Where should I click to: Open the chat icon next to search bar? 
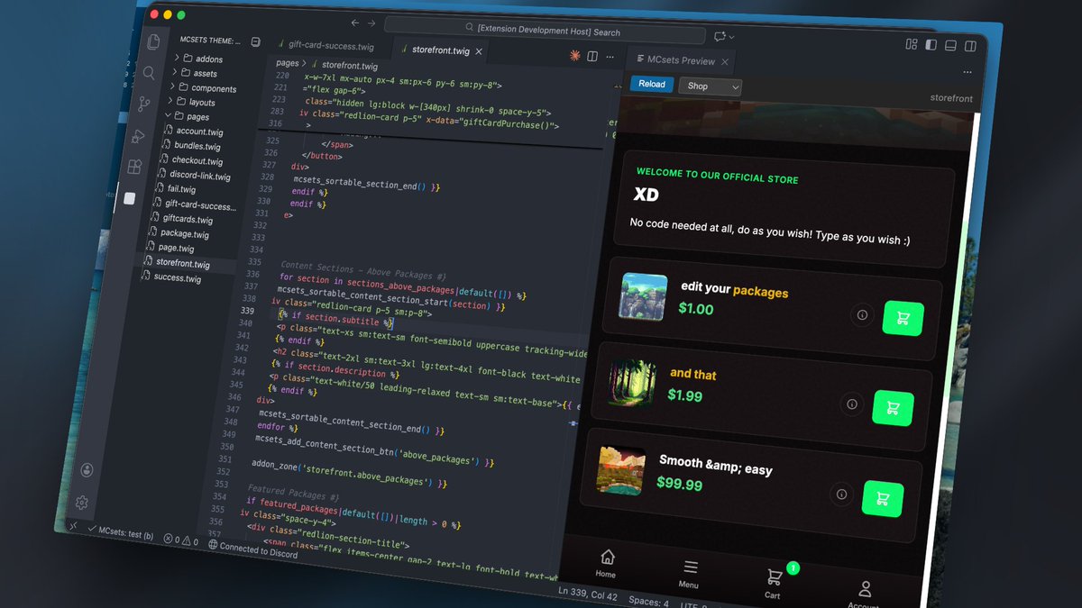720,36
